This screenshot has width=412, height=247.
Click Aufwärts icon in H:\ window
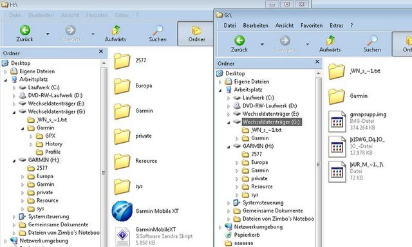(x=116, y=30)
